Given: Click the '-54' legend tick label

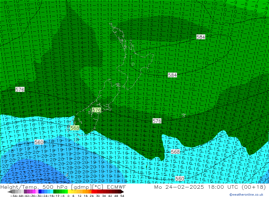Looking at the screenshot, I should [14, 196].
